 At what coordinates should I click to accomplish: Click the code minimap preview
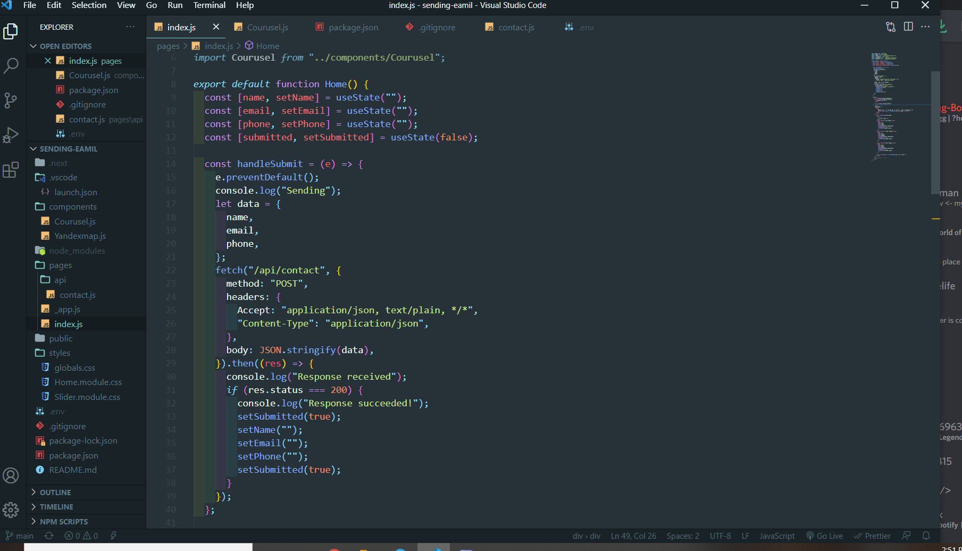coord(900,106)
